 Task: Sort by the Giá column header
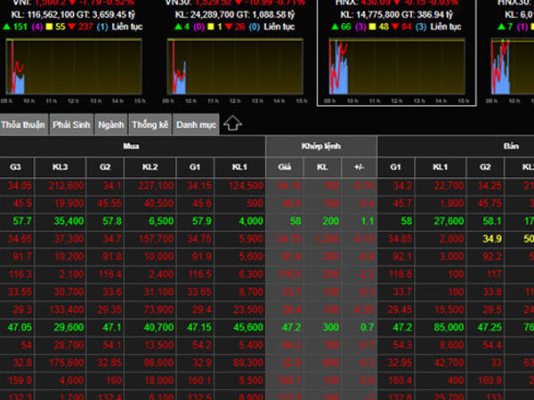tap(284, 166)
